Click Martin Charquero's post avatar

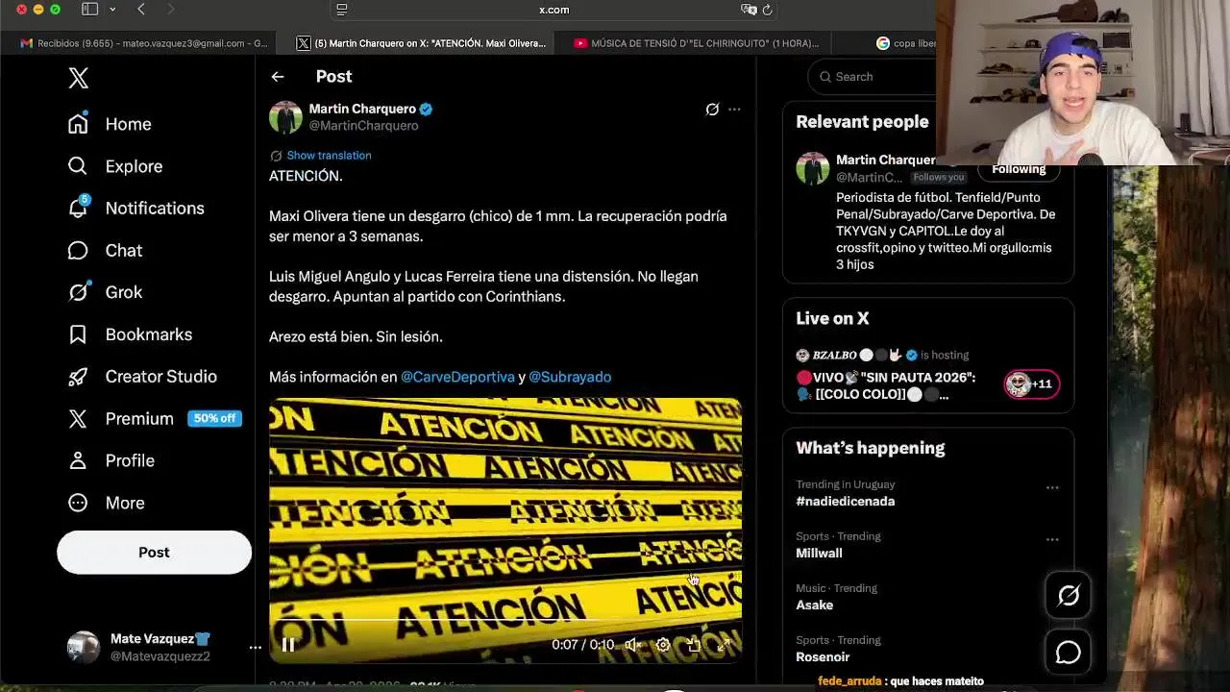(285, 117)
